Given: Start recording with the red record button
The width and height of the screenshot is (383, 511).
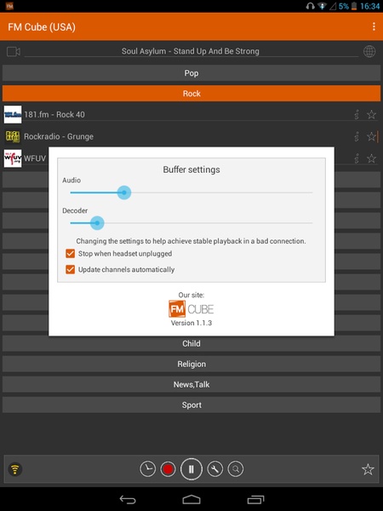Looking at the screenshot, I should pos(168,469).
